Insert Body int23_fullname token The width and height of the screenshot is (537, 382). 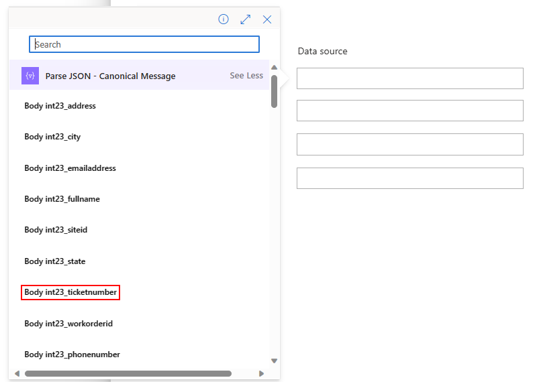(x=62, y=199)
